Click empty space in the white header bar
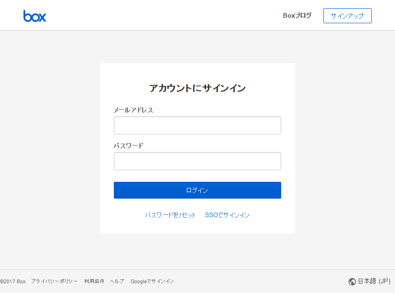This screenshot has width=395, height=293. tap(164, 15)
